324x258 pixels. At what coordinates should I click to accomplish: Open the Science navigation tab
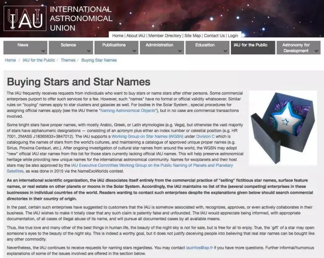[71, 48]
